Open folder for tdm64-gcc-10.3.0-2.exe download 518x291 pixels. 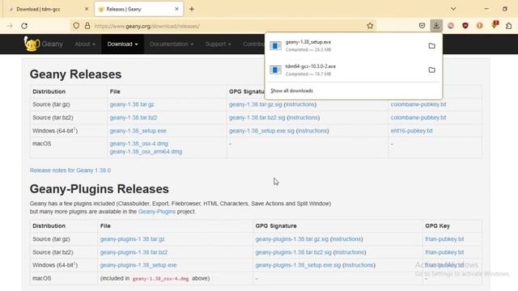tap(431, 70)
